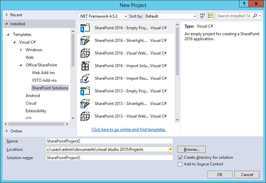Click template list scrollbar up arrow

click(x=178, y=25)
